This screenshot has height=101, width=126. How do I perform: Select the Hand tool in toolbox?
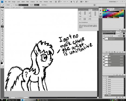point(2,57)
